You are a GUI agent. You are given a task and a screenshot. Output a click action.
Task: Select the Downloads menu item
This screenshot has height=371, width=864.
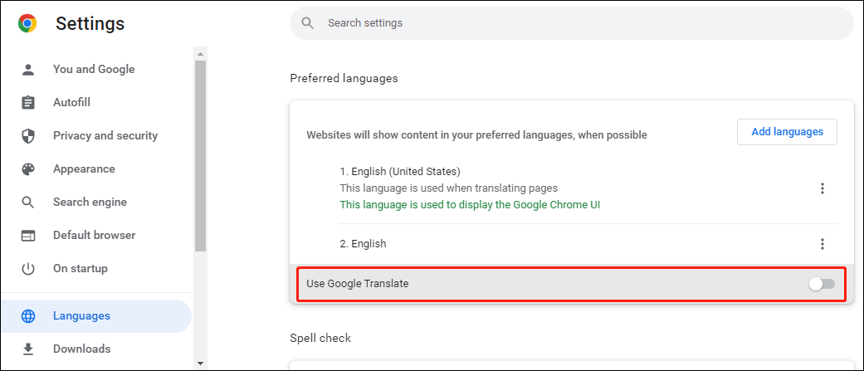click(x=81, y=349)
